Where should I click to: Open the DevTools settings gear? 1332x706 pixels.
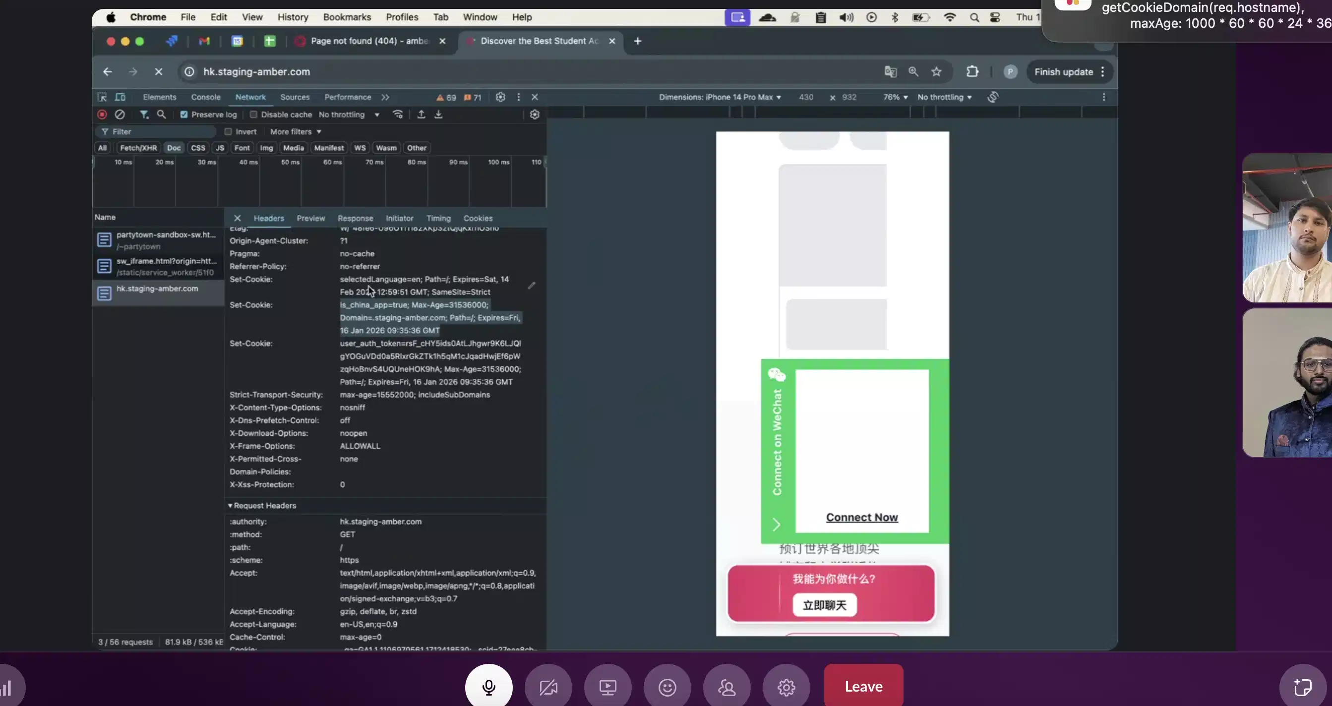(500, 97)
